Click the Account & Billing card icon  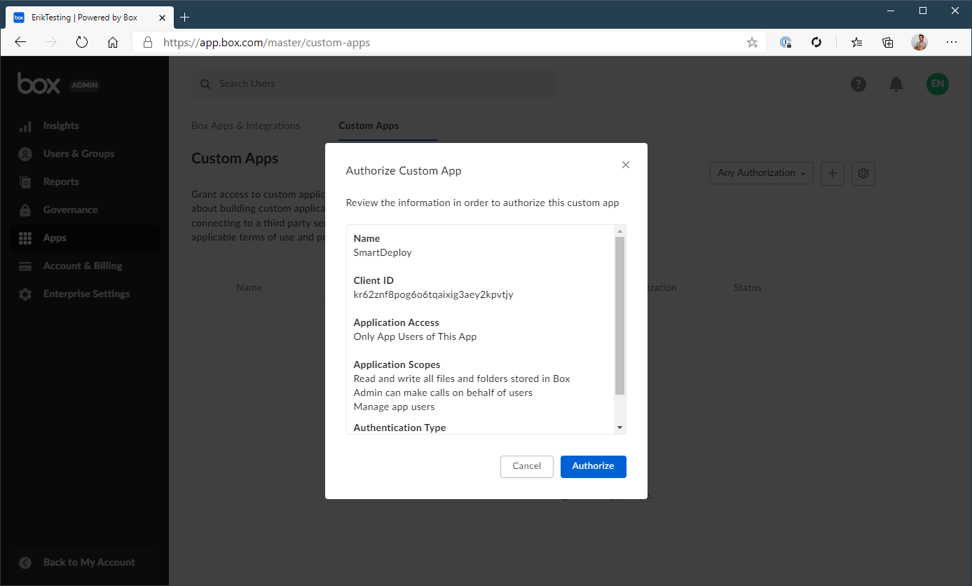25,266
